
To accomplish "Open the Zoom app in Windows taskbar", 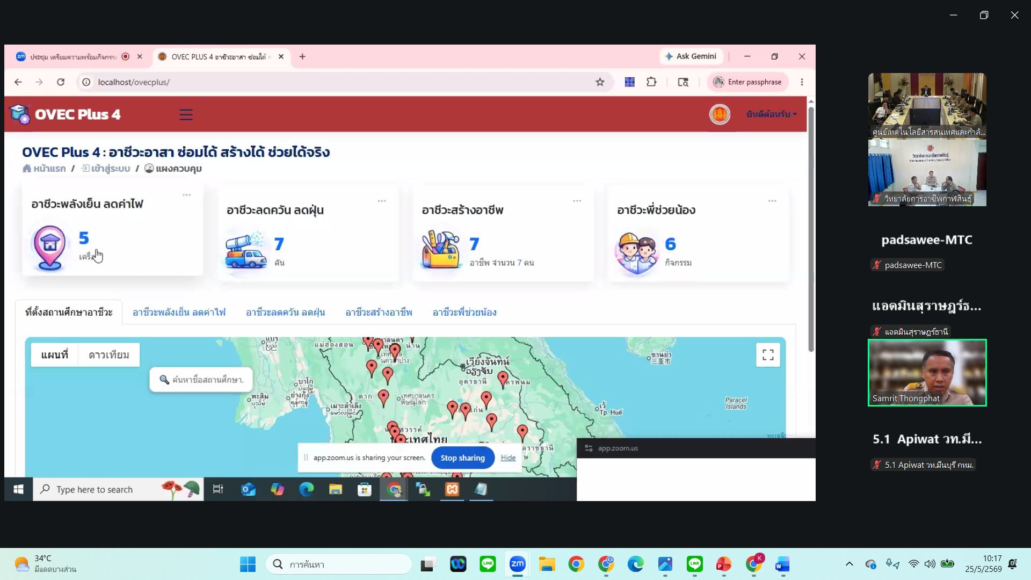I will [x=517, y=564].
